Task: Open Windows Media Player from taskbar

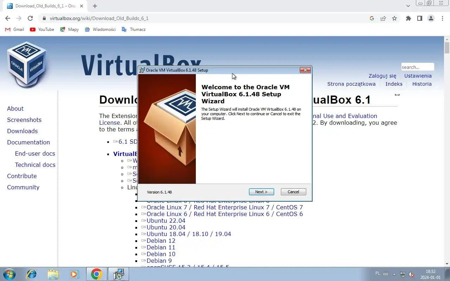Action: [75, 274]
